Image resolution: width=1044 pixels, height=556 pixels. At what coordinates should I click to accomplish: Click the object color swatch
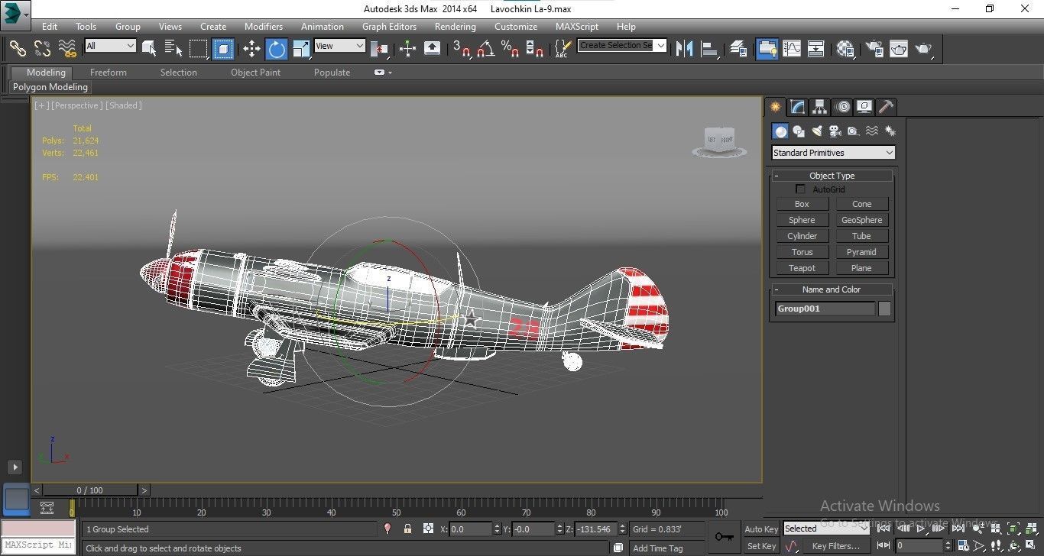point(884,309)
